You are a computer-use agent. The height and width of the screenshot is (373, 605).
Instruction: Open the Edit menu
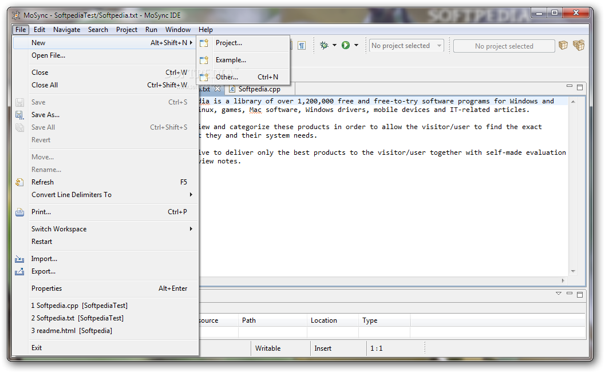[39, 30]
